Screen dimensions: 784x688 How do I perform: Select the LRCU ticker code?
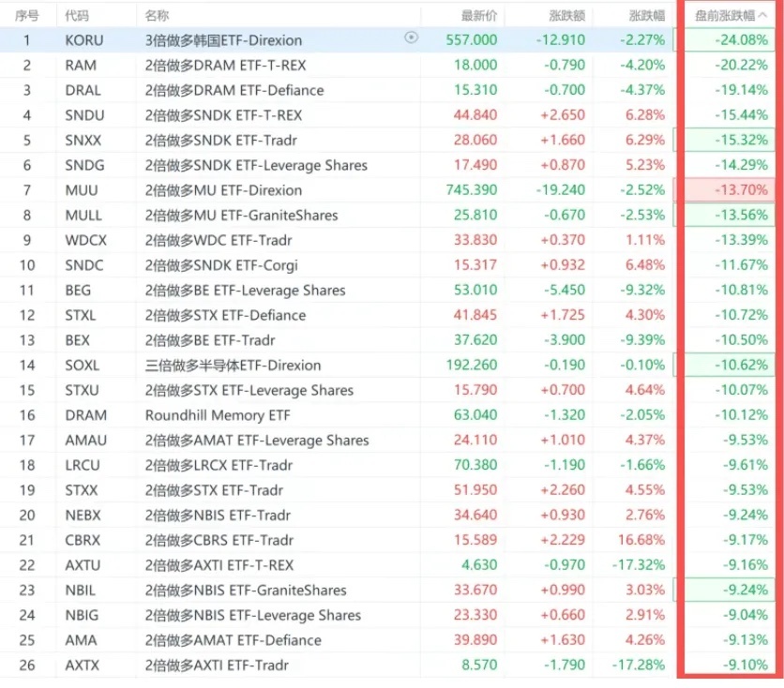pyautogui.click(x=83, y=465)
